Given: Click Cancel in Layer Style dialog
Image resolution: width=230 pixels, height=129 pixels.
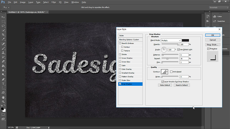Looking at the screenshot, I should (x=213, y=40).
